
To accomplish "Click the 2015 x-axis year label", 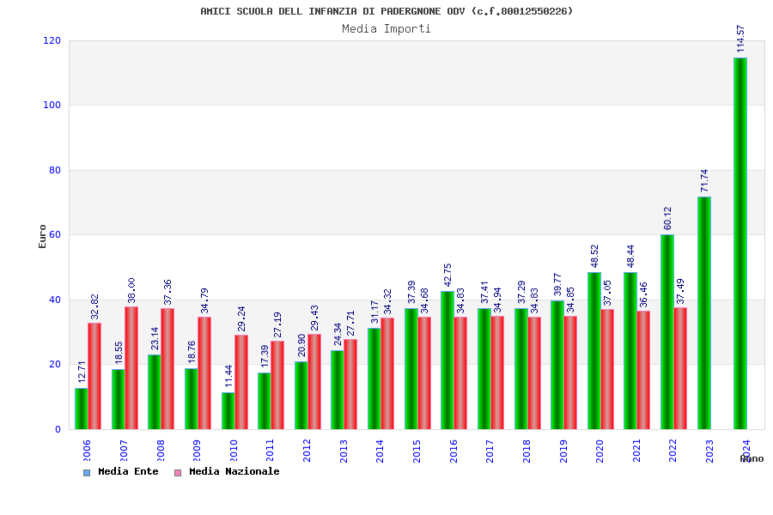I will [x=417, y=451].
